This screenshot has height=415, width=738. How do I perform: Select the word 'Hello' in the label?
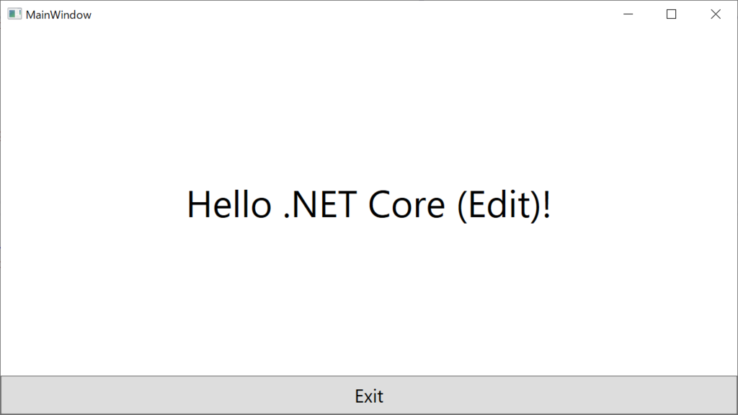point(229,205)
